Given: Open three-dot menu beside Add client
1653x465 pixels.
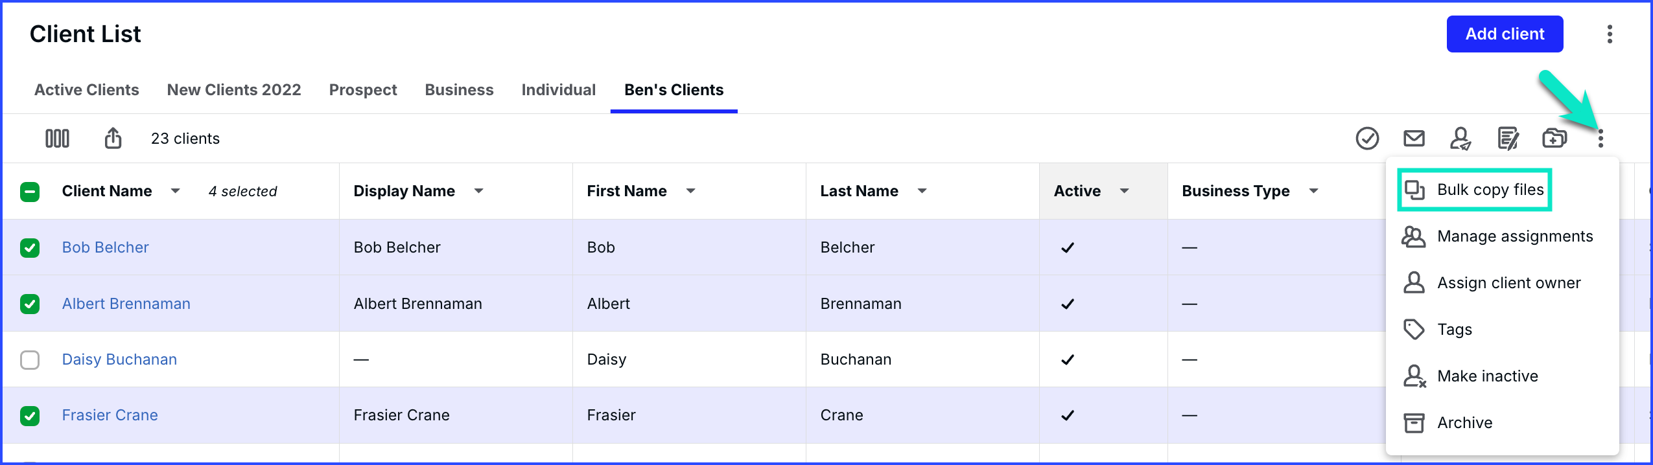Looking at the screenshot, I should [x=1610, y=34].
